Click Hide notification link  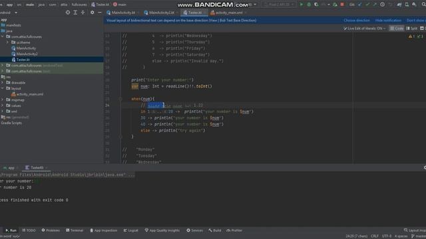pos(388,21)
